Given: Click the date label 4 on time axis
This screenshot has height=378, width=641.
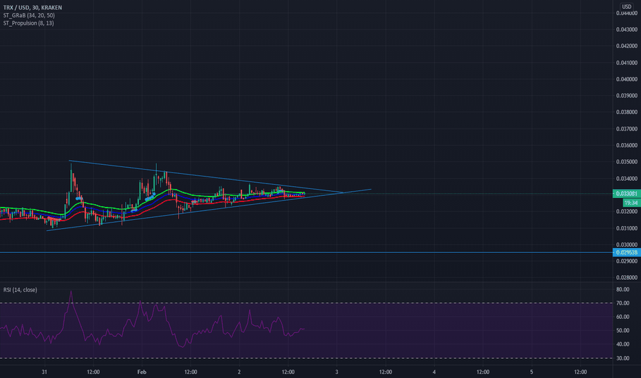Looking at the screenshot, I should [x=434, y=372].
